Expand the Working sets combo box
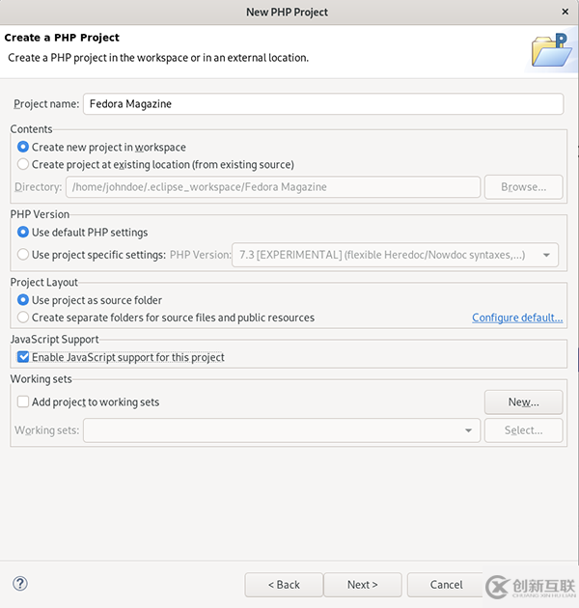The height and width of the screenshot is (608, 579). coord(282,430)
